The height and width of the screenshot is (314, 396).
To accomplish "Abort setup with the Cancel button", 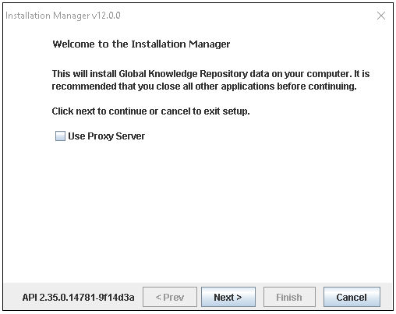I will [352, 297].
